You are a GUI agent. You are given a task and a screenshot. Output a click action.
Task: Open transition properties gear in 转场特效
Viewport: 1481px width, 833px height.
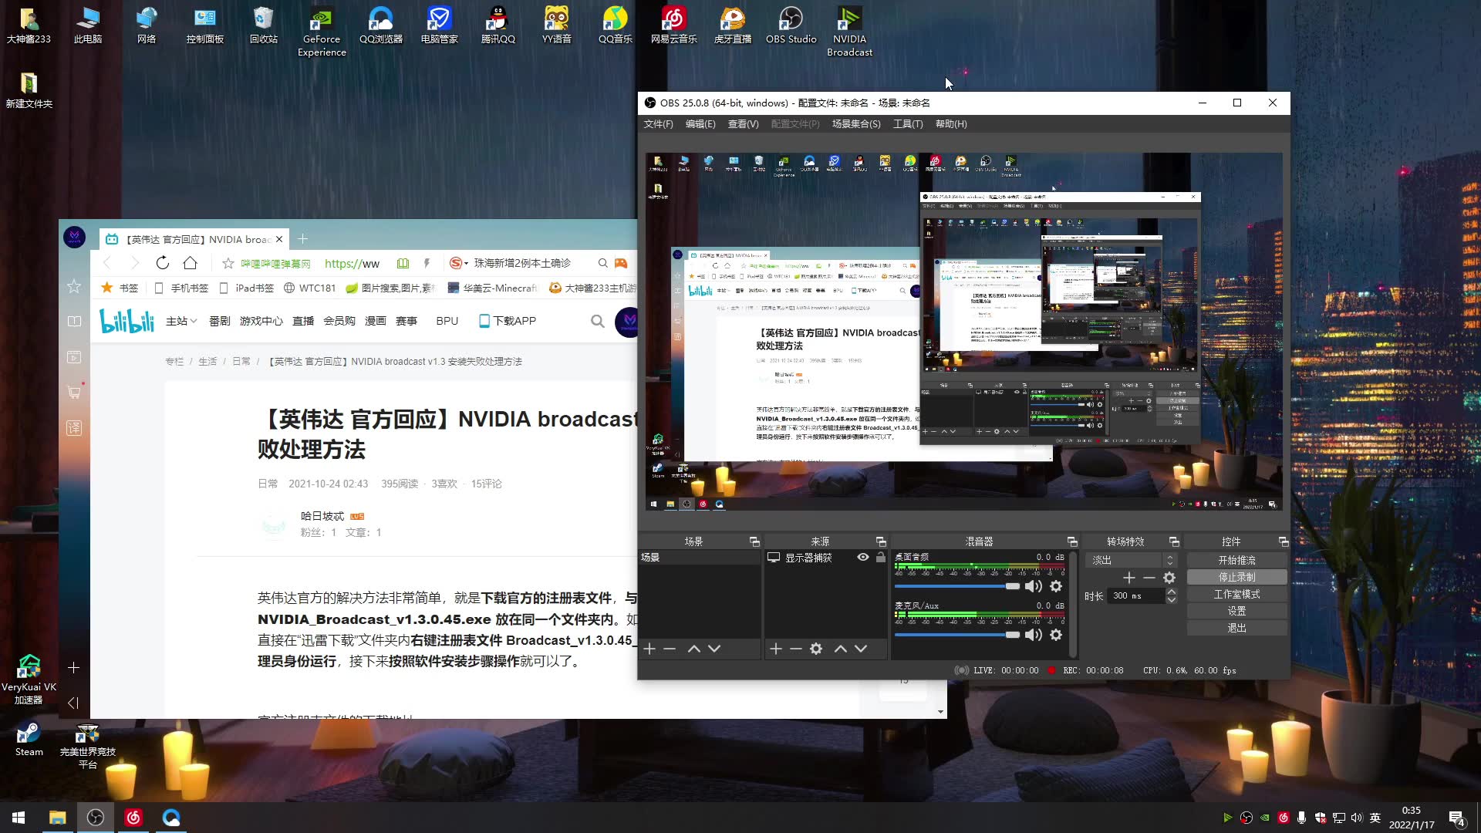[x=1169, y=578]
